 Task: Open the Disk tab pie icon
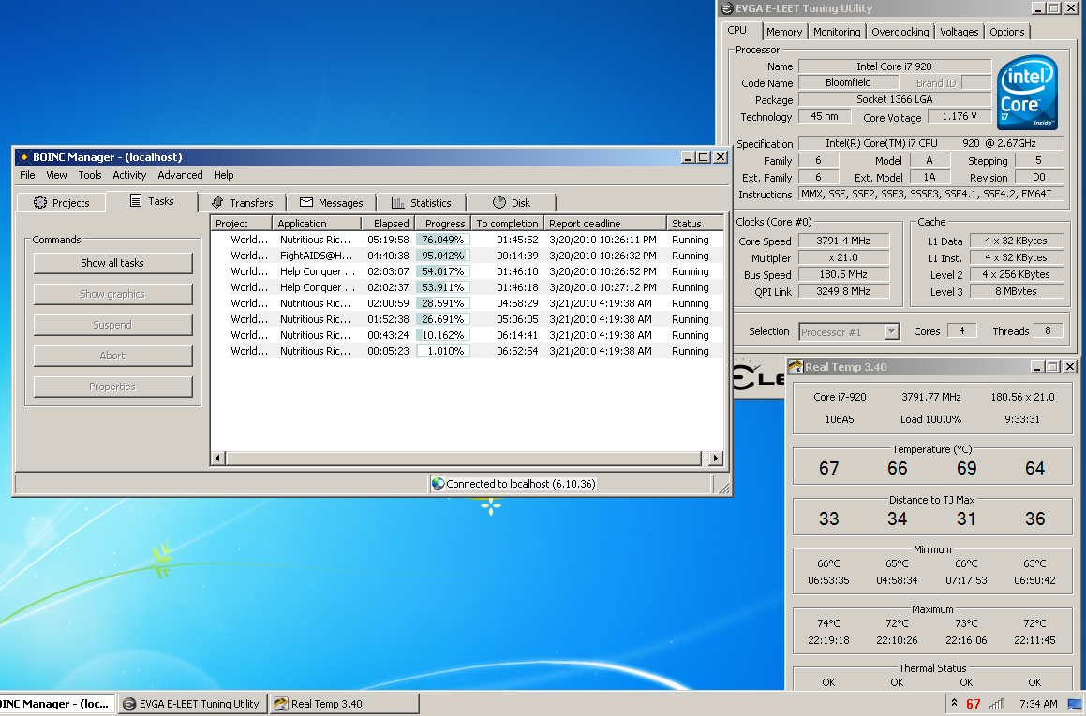(499, 202)
